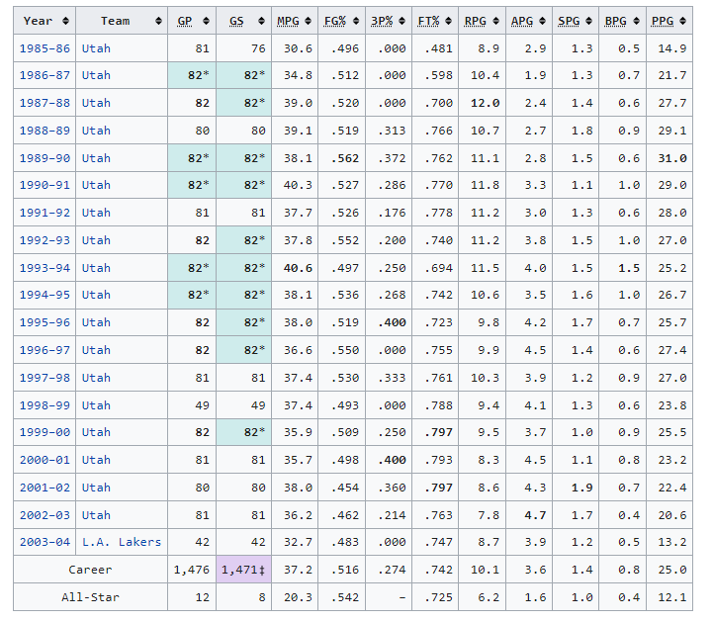Click sort arrows next to GP

(x=206, y=21)
